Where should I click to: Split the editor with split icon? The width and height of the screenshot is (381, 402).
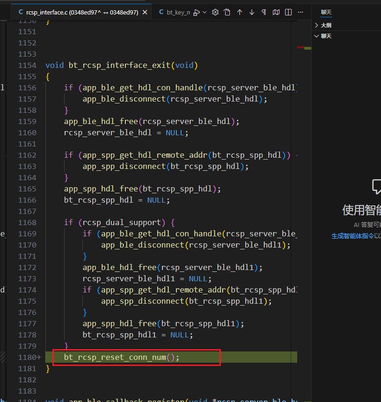click(x=288, y=12)
